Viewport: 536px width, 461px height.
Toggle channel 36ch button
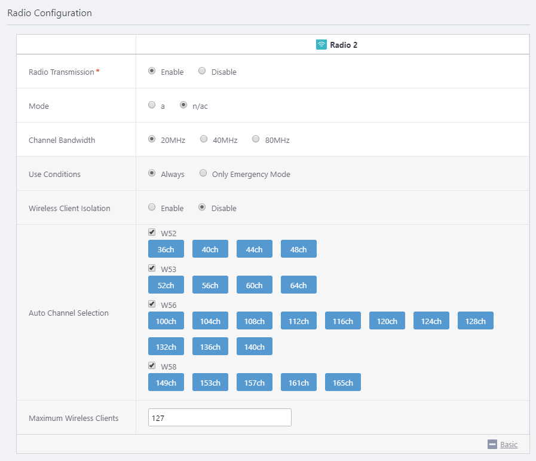coord(166,249)
